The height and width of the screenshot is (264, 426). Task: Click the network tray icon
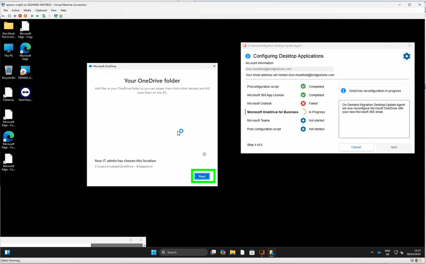click(x=396, y=252)
